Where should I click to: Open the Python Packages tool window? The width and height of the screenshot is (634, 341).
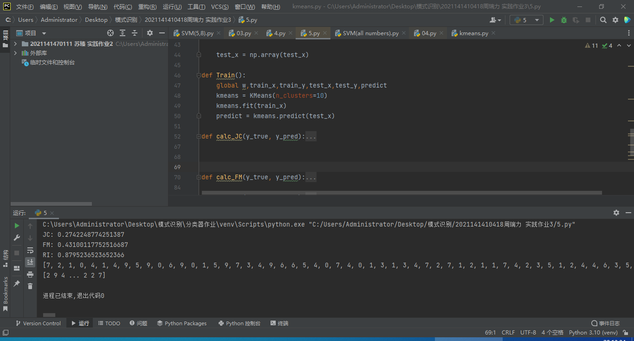(181, 323)
